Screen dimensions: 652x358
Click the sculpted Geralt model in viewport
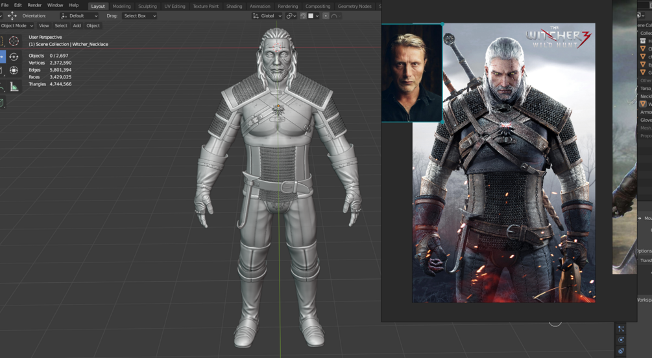click(278, 186)
